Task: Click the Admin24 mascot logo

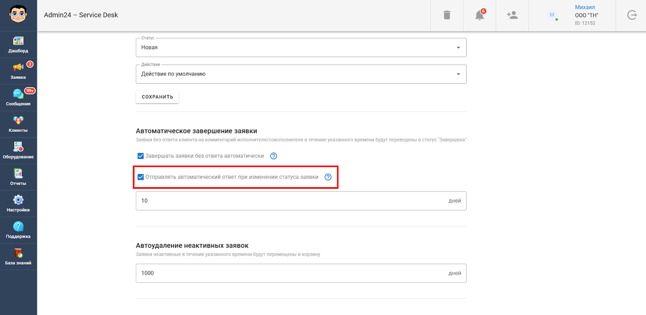Action: click(18, 15)
